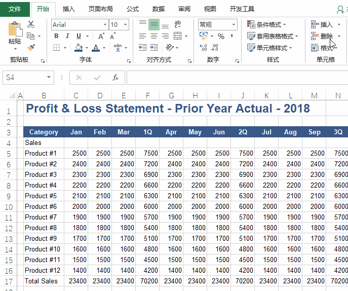Toggle top vertical alignment
The image size is (348, 291).
[x=143, y=24]
